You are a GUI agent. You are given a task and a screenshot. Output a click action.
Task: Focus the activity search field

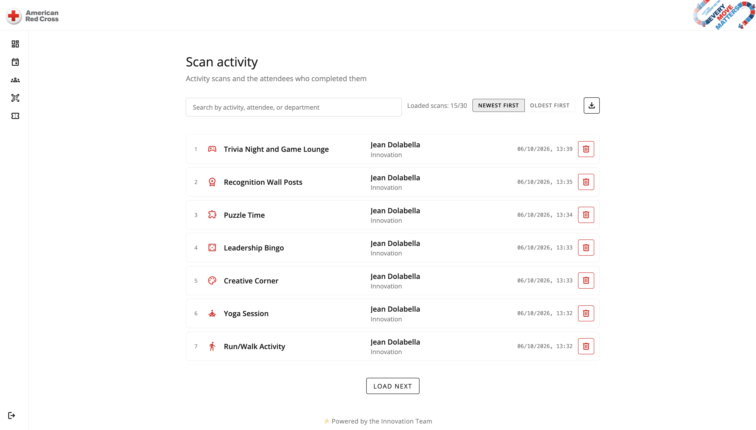pyautogui.click(x=293, y=107)
